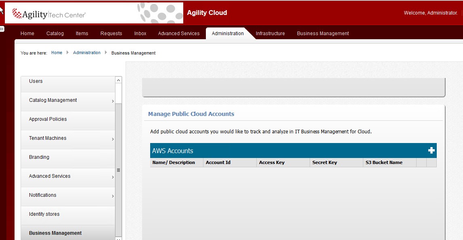Open the Inbox tab

140,34
